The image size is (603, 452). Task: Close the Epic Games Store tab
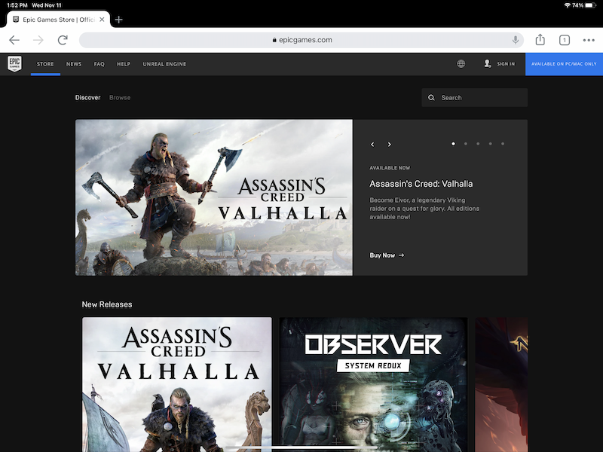tap(102, 20)
